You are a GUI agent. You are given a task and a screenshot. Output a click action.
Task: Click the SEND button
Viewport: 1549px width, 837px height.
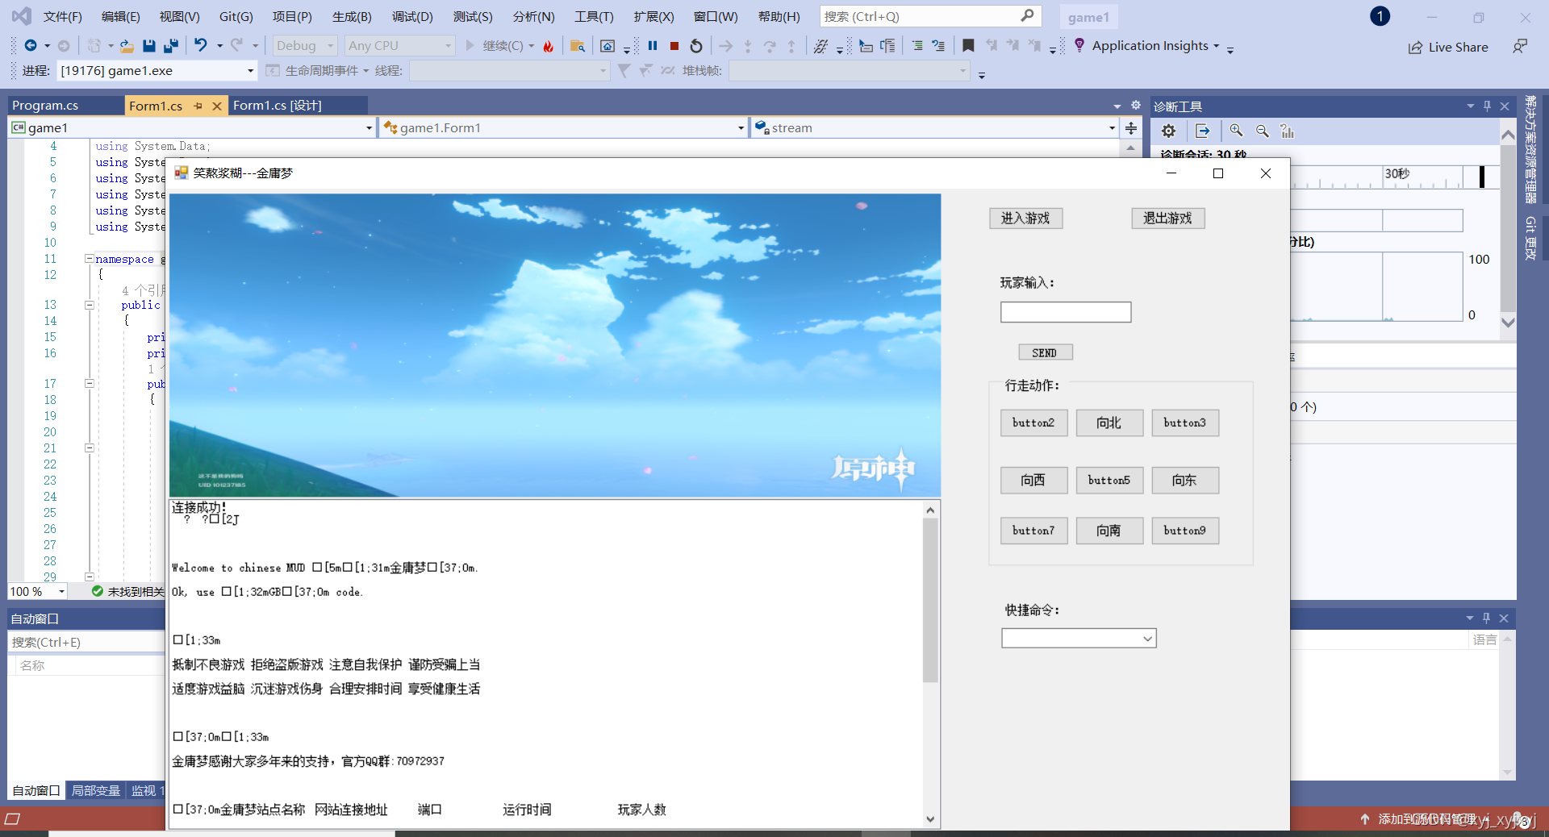1045,352
